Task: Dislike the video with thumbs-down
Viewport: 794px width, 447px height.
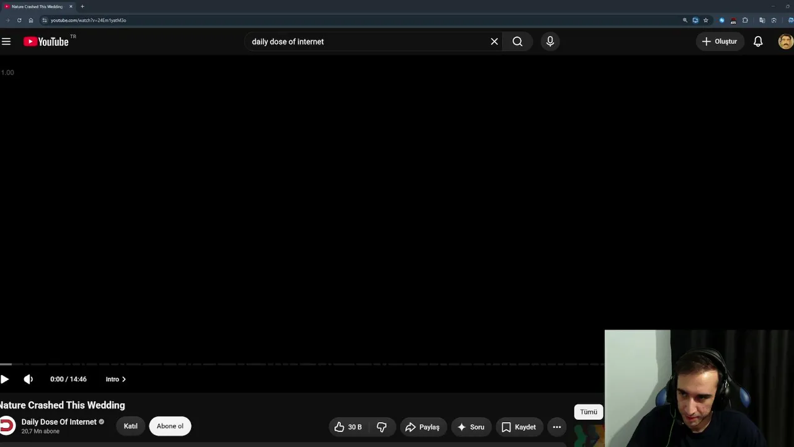Action: [x=382, y=427]
